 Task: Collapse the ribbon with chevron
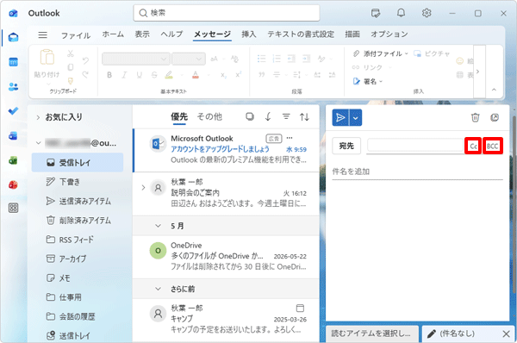pos(494,90)
